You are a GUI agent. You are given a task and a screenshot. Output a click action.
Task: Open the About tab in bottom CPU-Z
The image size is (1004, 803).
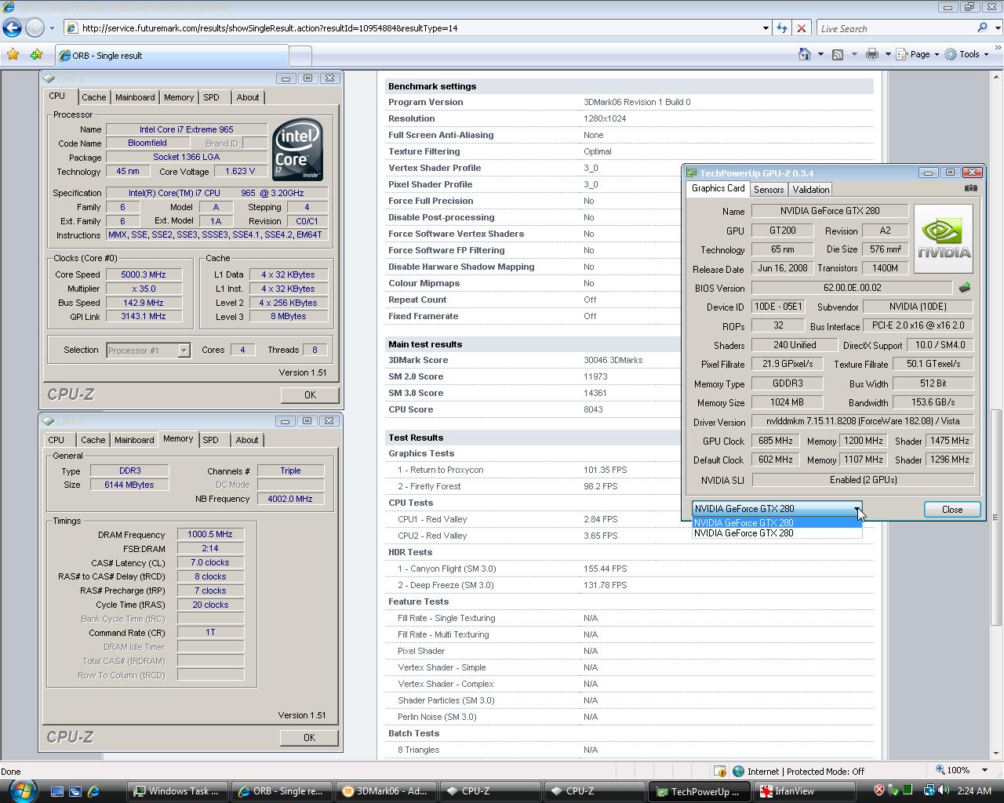click(247, 440)
